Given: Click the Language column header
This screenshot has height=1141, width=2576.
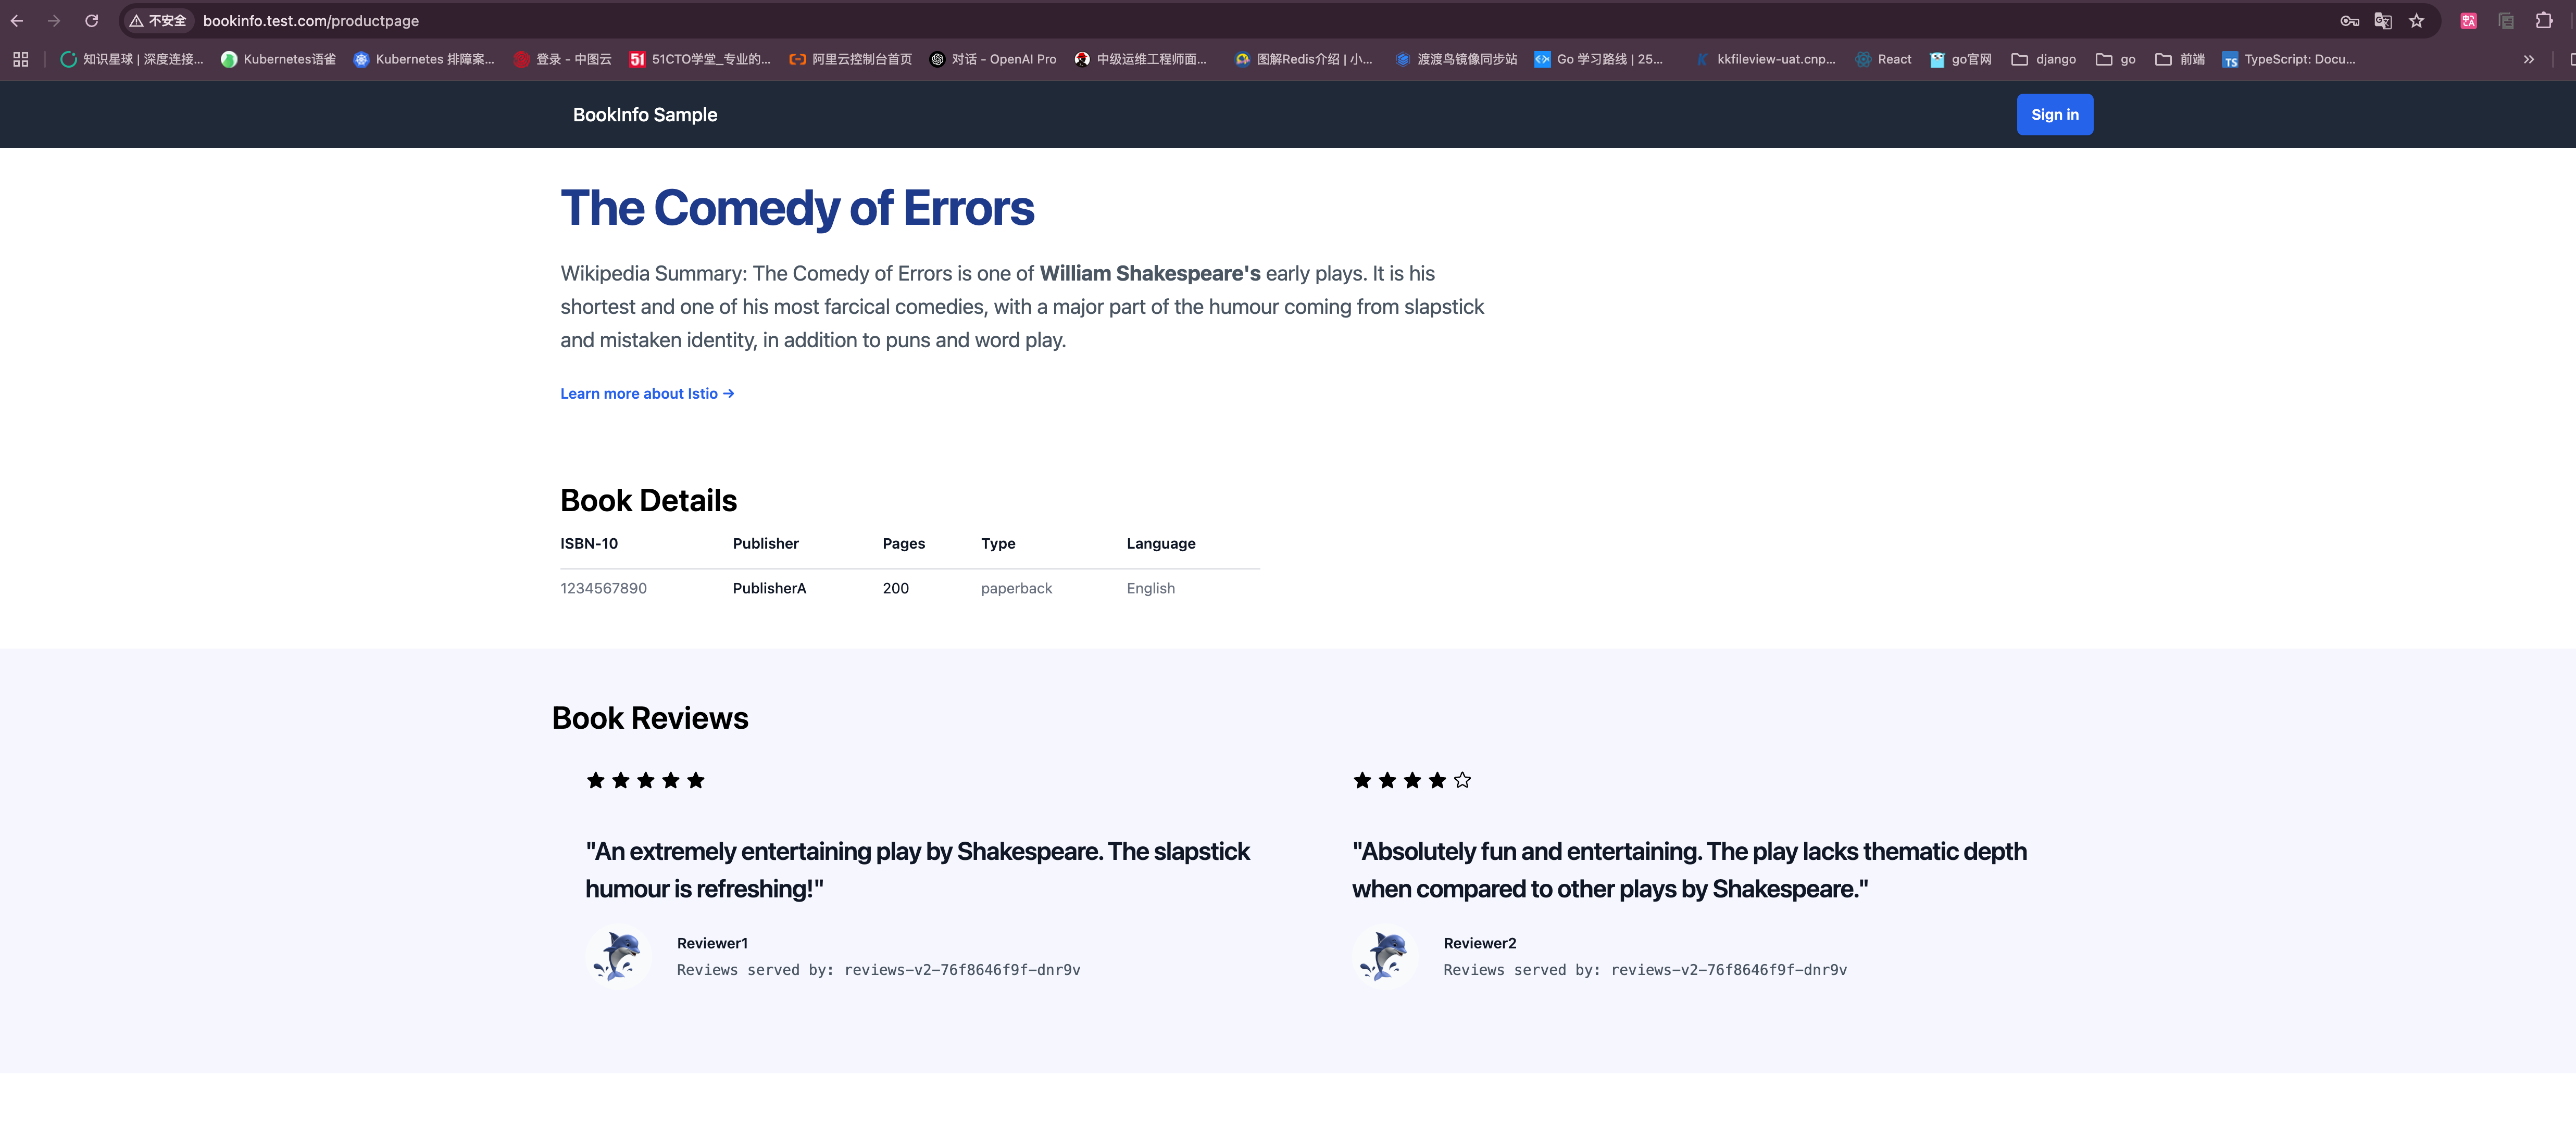Looking at the screenshot, I should [1160, 543].
